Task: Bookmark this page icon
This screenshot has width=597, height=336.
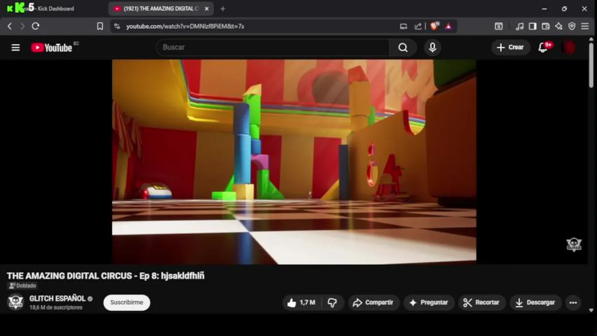Action: [x=99, y=26]
